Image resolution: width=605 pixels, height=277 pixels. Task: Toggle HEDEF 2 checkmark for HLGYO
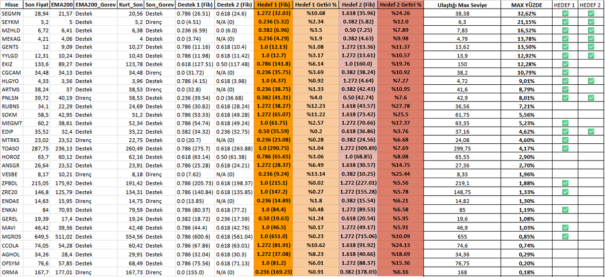[591, 81]
